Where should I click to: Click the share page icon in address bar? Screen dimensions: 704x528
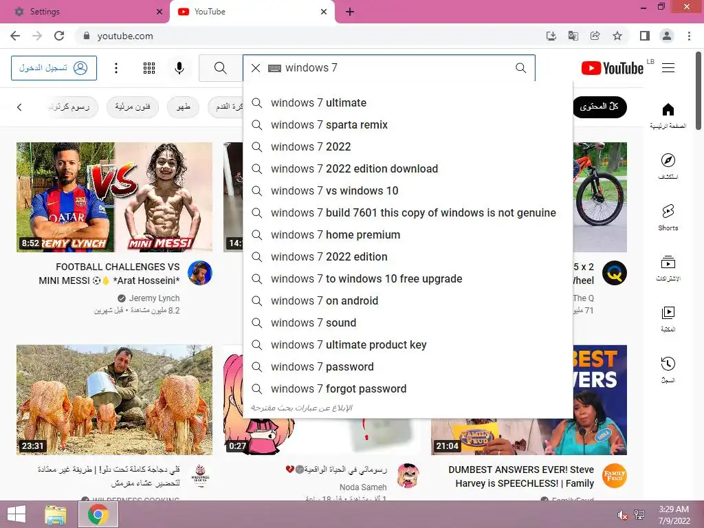pos(595,36)
